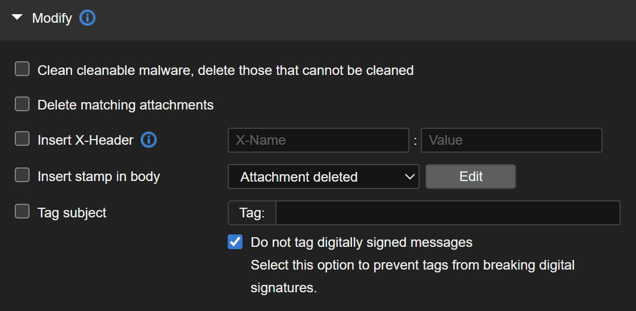The height and width of the screenshot is (311, 636).
Task: Focus the X-Name header field
Action: pos(318,140)
